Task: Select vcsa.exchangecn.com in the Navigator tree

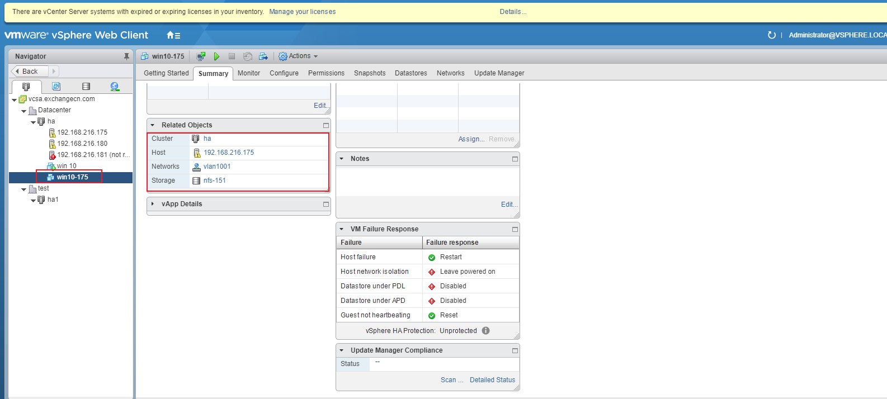Action: coord(62,99)
